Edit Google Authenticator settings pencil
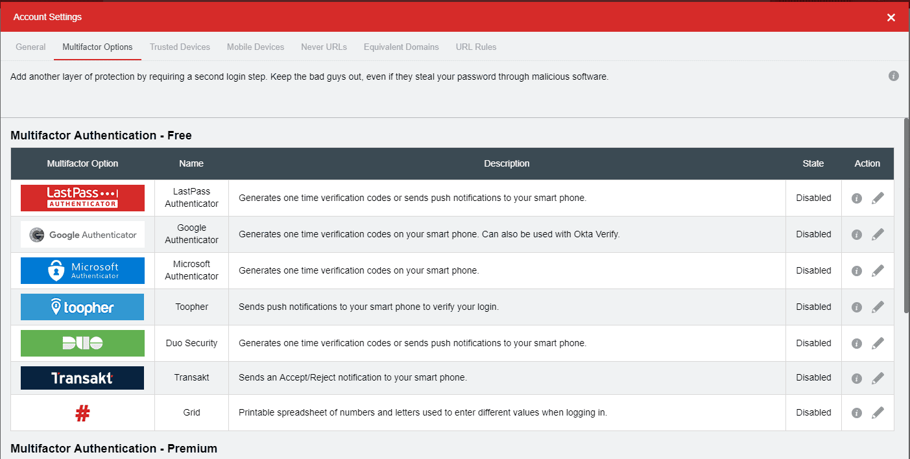The width and height of the screenshot is (910, 459). click(x=878, y=235)
